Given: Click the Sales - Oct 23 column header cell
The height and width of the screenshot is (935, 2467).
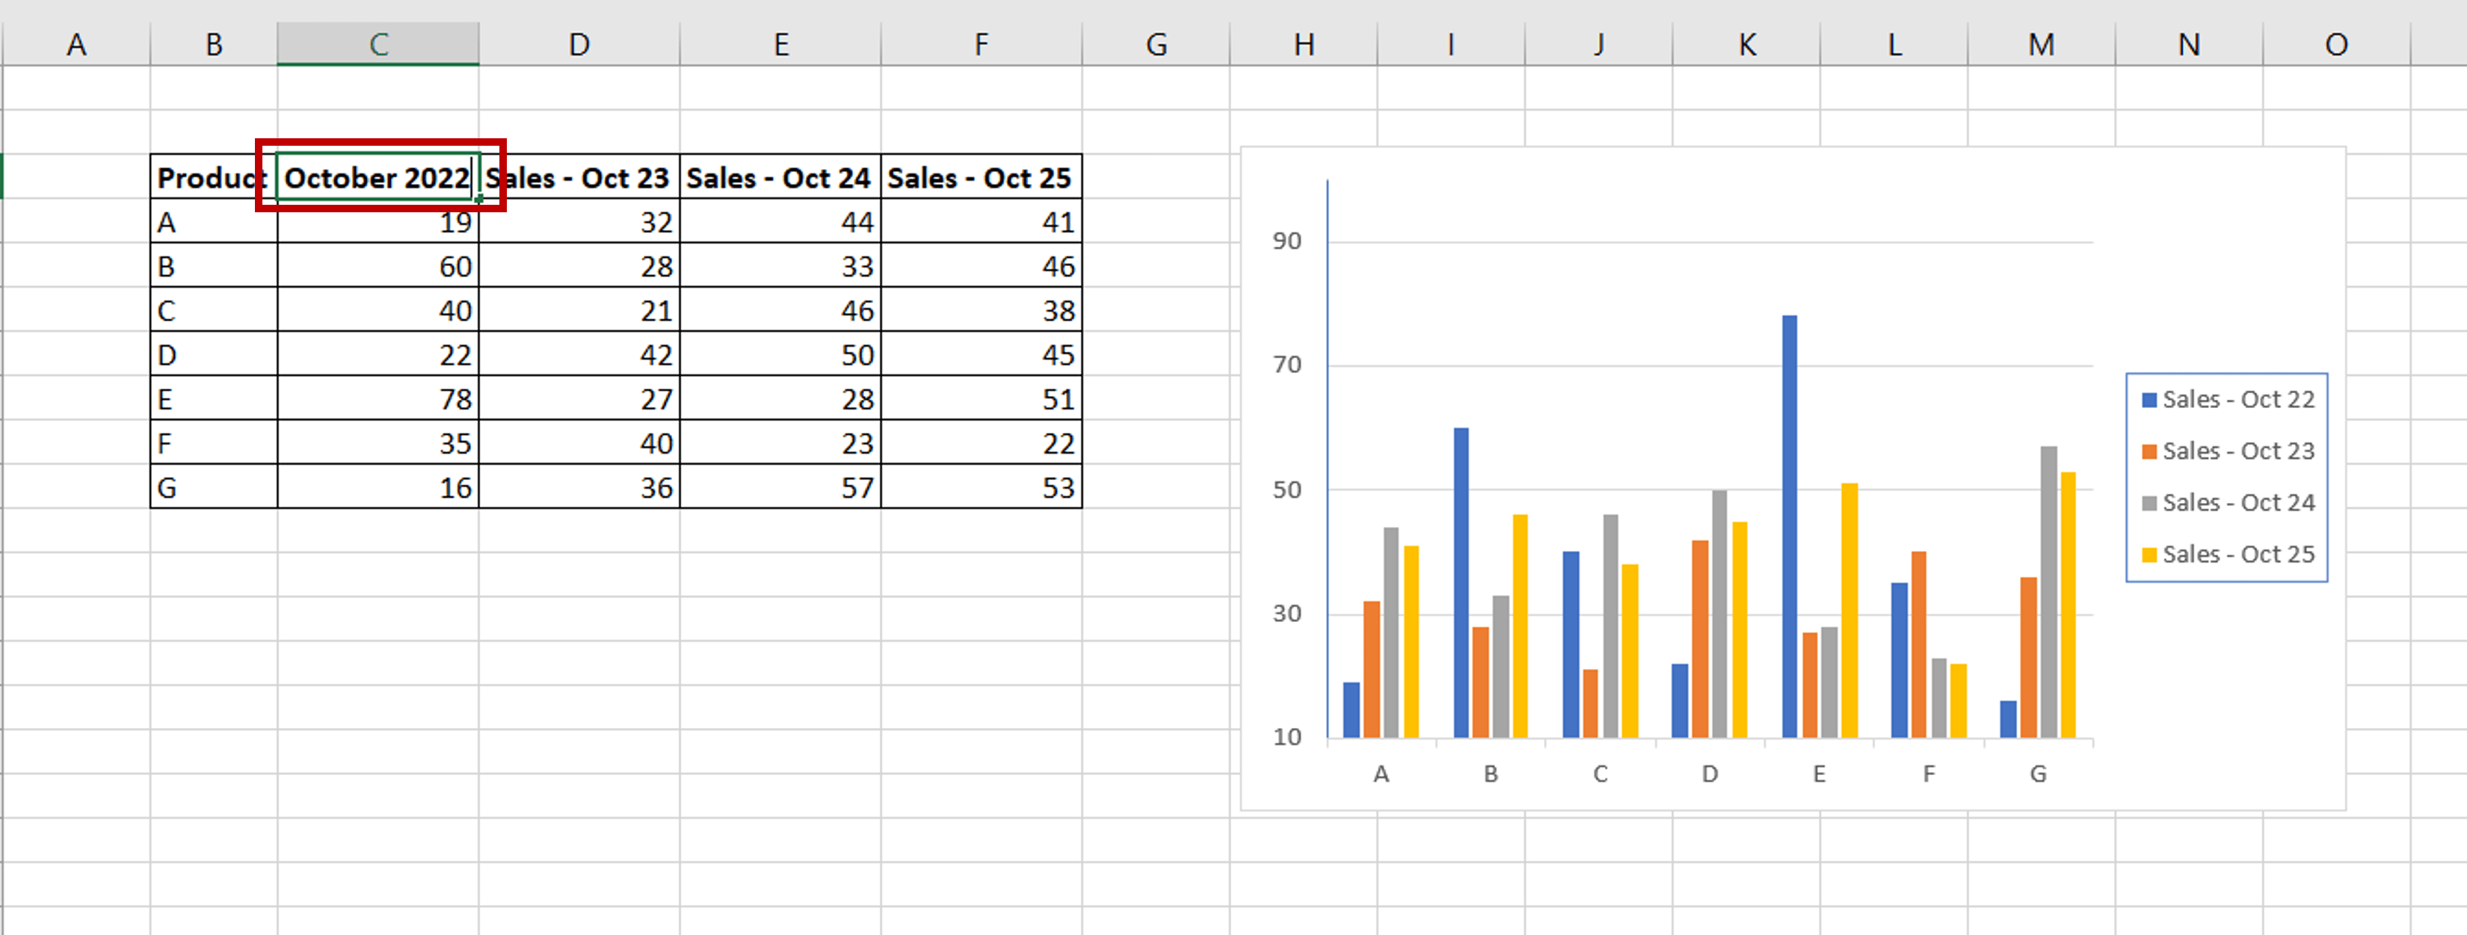Looking at the screenshot, I should pos(579,178).
